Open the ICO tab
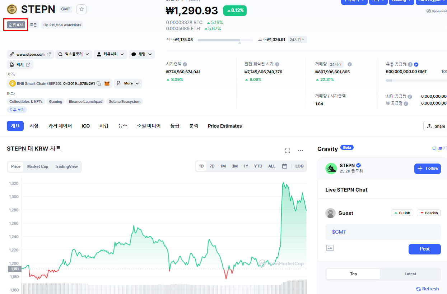447x294 pixels. point(86,126)
